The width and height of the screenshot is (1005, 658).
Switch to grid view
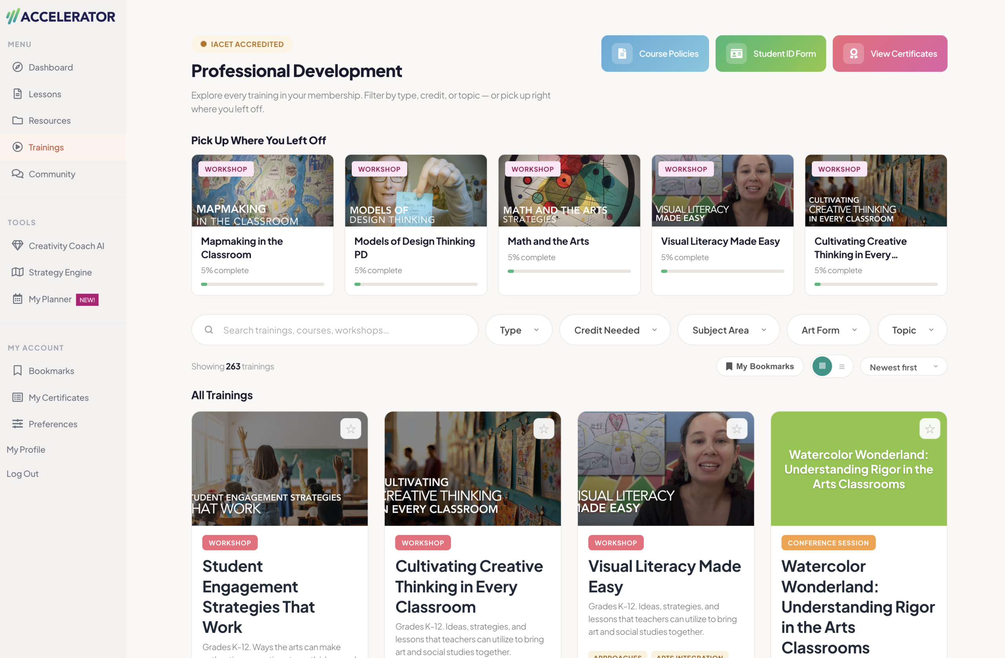tap(822, 366)
